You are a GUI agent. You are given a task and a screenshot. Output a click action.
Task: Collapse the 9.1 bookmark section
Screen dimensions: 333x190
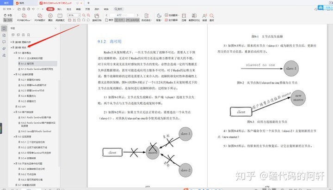[14, 53]
